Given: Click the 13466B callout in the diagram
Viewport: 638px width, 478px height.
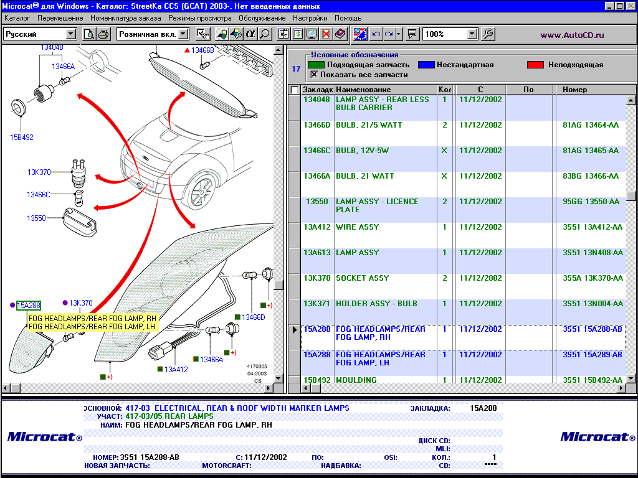Looking at the screenshot, I should pyautogui.click(x=202, y=50).
